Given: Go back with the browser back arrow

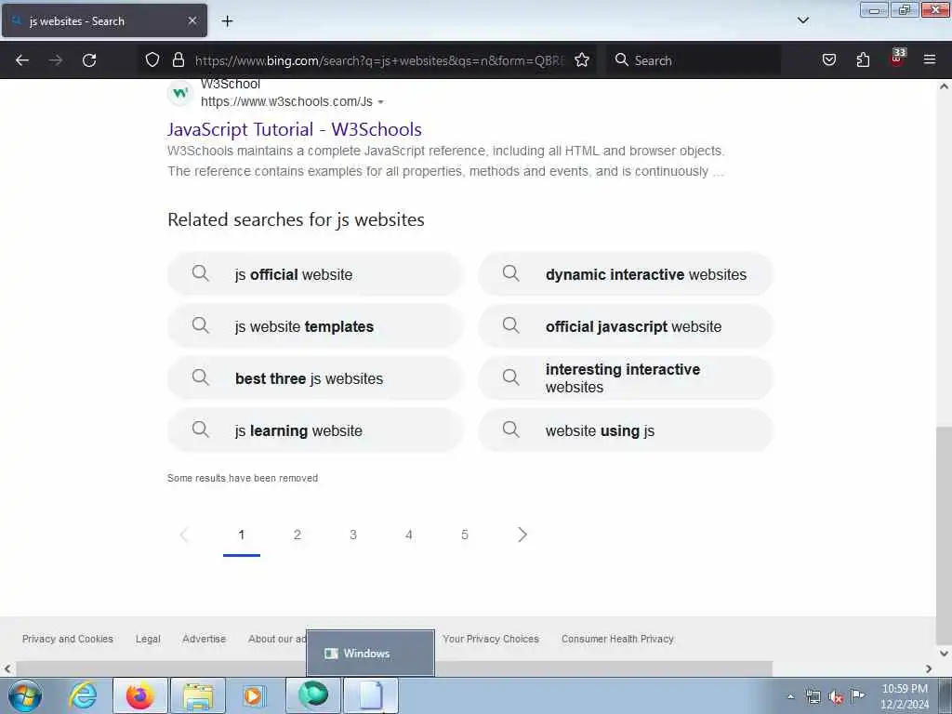Looking at the screenshot, I should tap(22, 60).
